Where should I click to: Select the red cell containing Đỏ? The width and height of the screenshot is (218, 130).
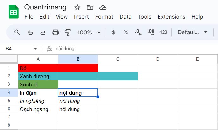38,68
